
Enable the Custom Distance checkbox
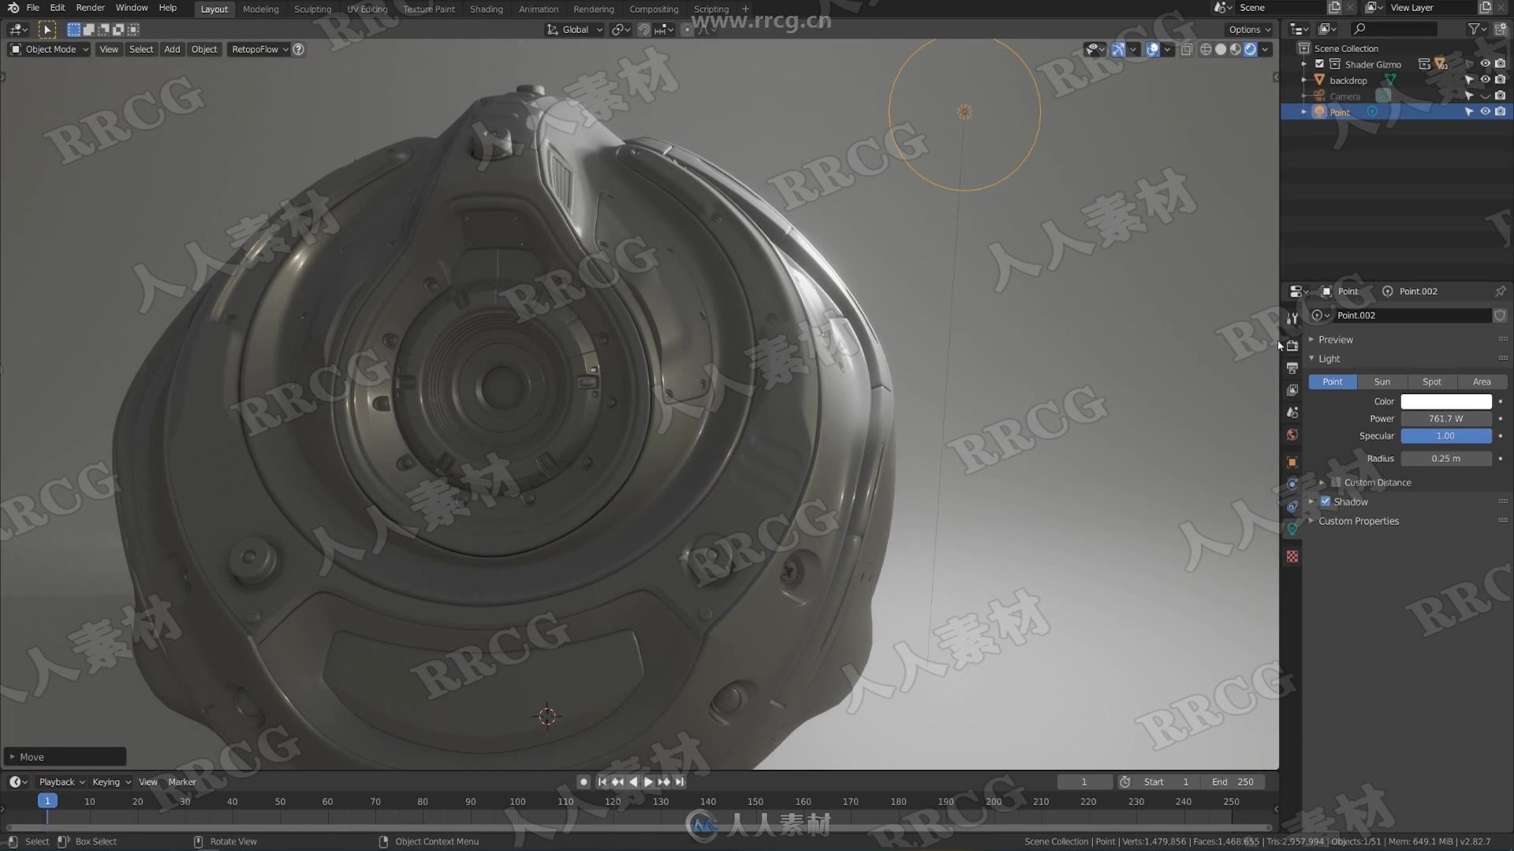(1336, 482)
